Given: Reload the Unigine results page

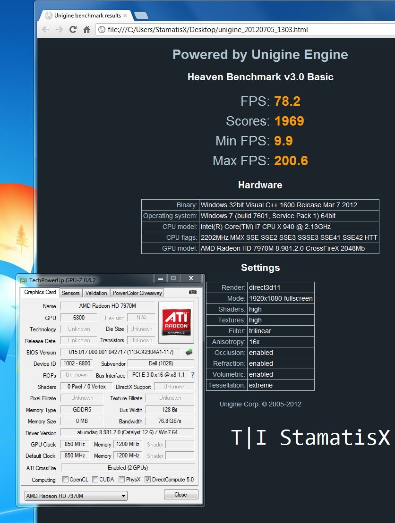Looking at the screenshot, I should pyautogui.click(x=73, y=30).
